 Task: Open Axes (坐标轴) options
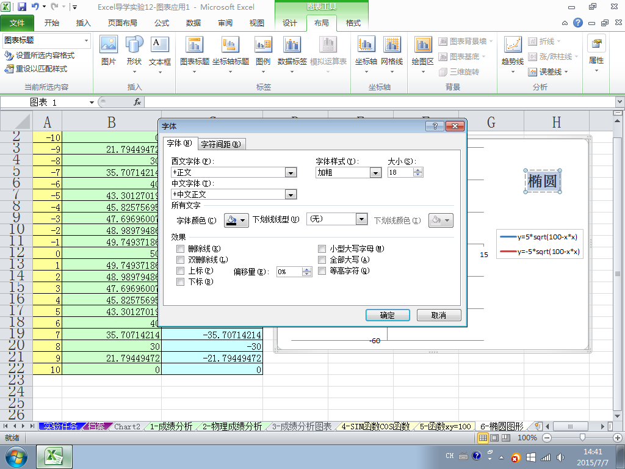tap(366, 54)
